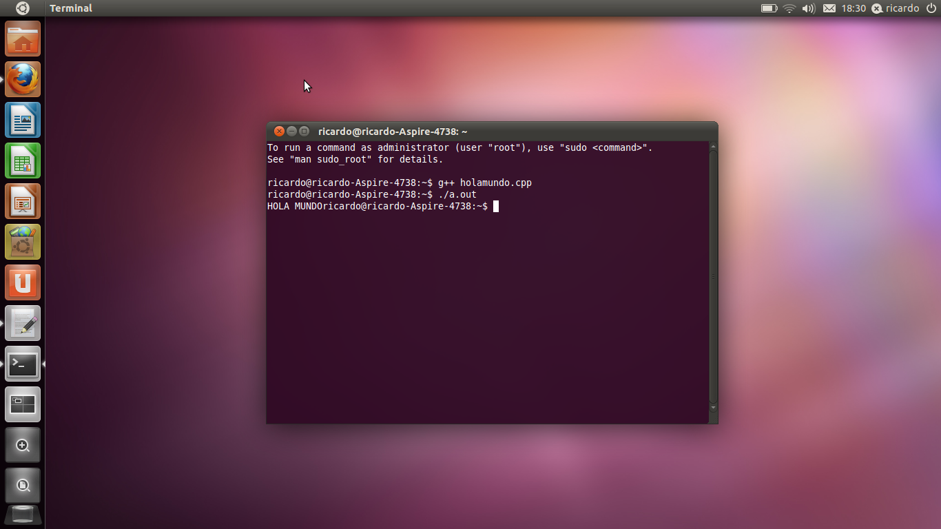941x529 pixels.
Task: Open the battery status menu
Action: point(769,8)
